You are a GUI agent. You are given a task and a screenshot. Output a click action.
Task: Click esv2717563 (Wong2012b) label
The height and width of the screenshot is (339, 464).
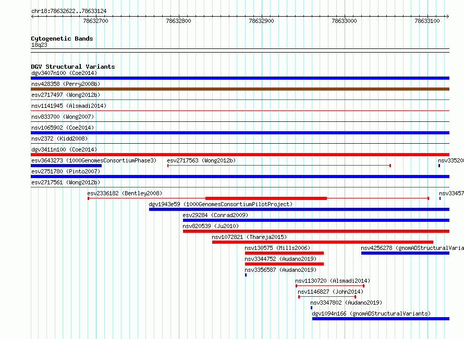coord(201,160)
